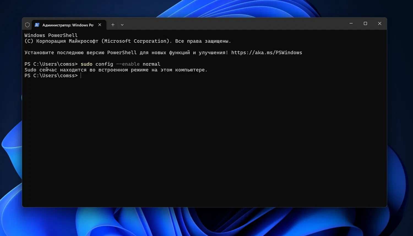Click the 'Windows PowerShell' header line

pyautogui.click(x=51, y=35)
